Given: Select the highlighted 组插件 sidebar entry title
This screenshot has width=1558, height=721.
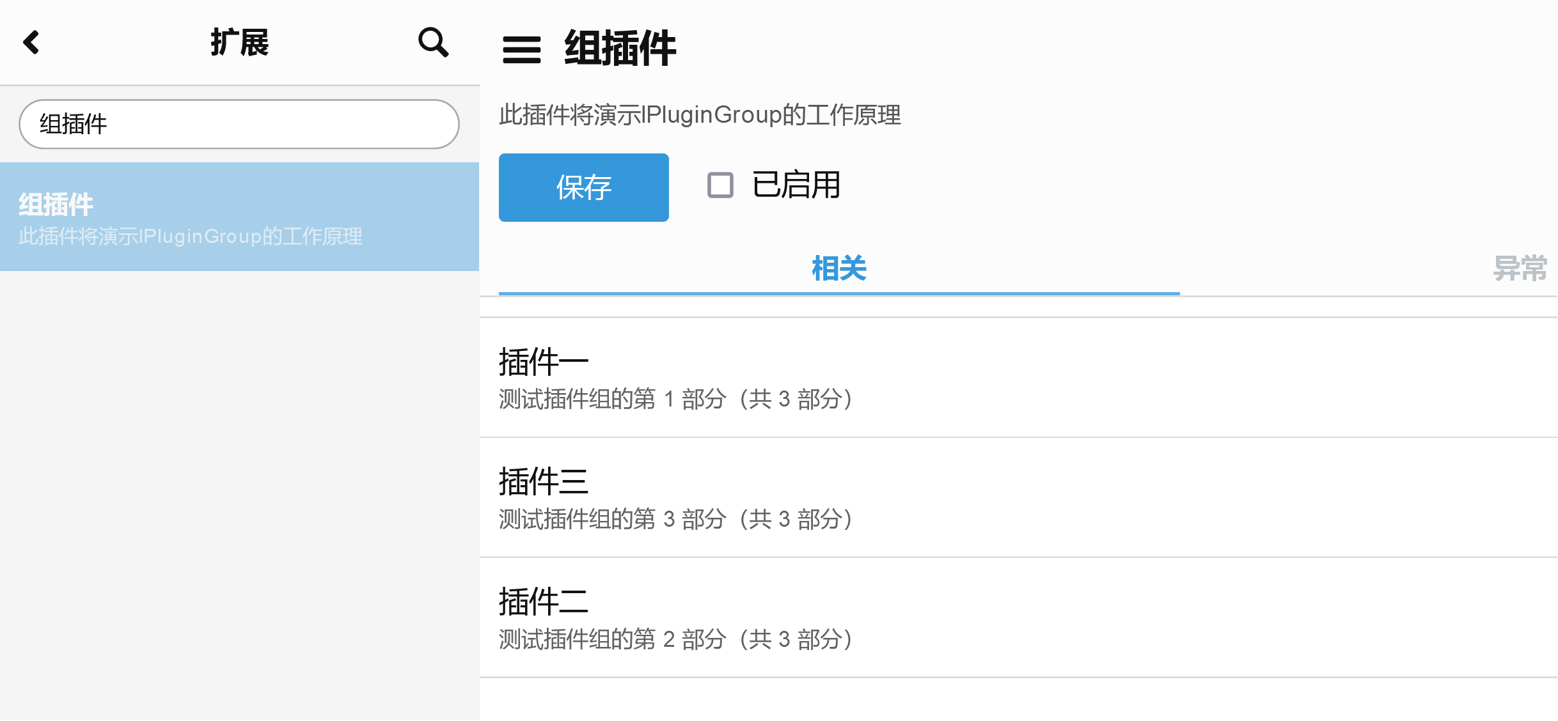Looking at the screenshot, I should click(x=56, y=205).
